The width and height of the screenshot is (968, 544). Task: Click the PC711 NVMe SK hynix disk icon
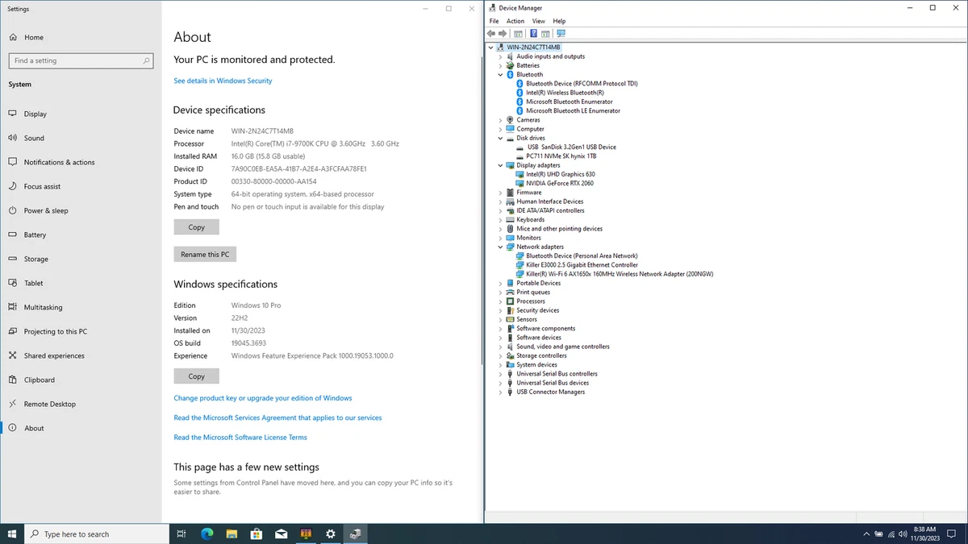click(x=519, y=156)
